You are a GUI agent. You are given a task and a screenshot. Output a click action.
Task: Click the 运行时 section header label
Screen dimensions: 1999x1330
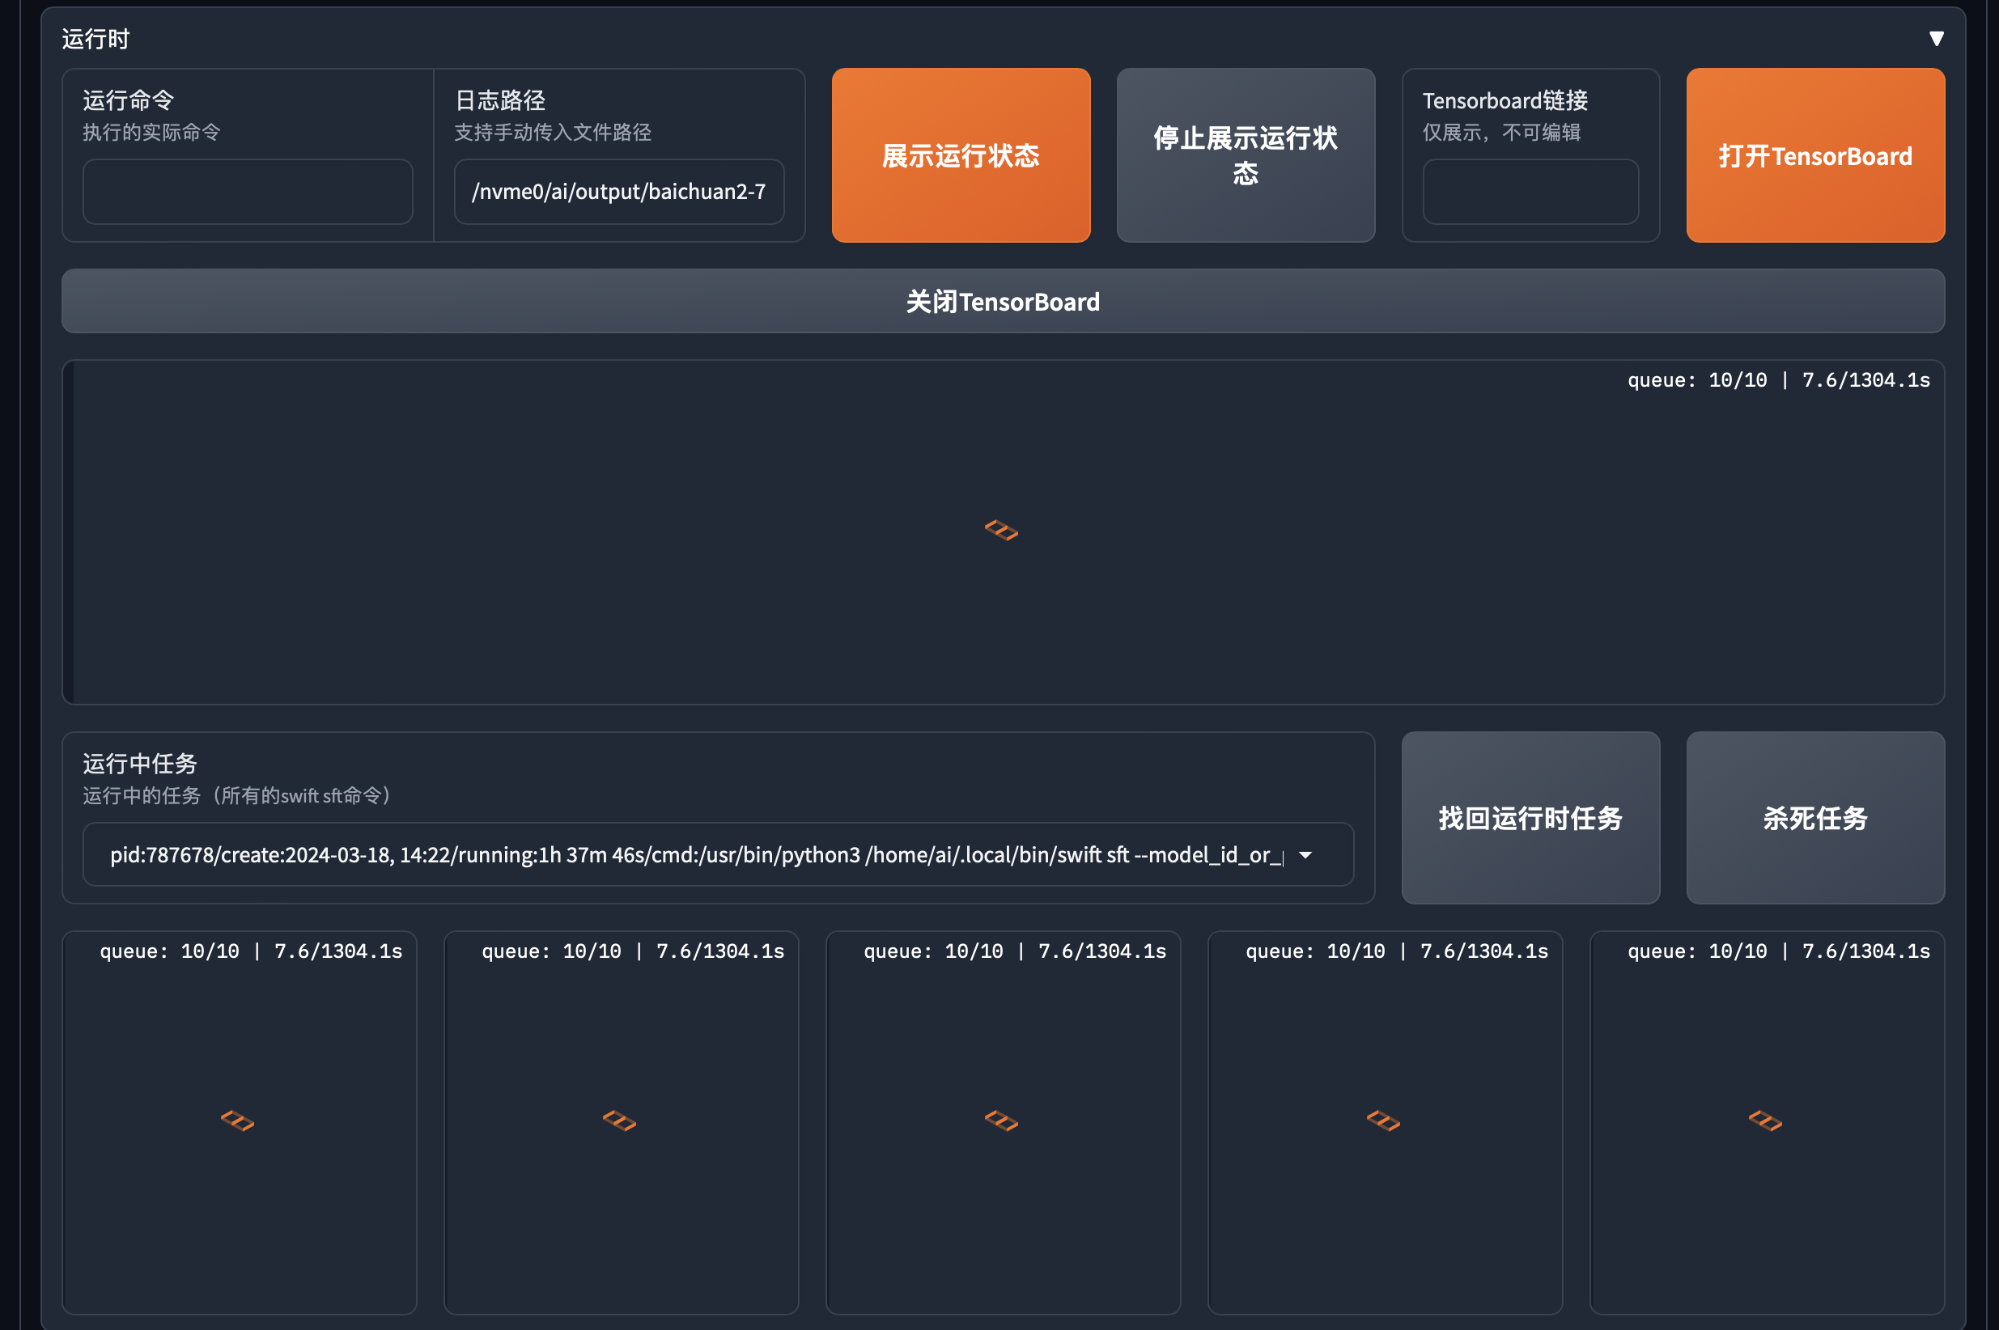(x=95, y=39)
